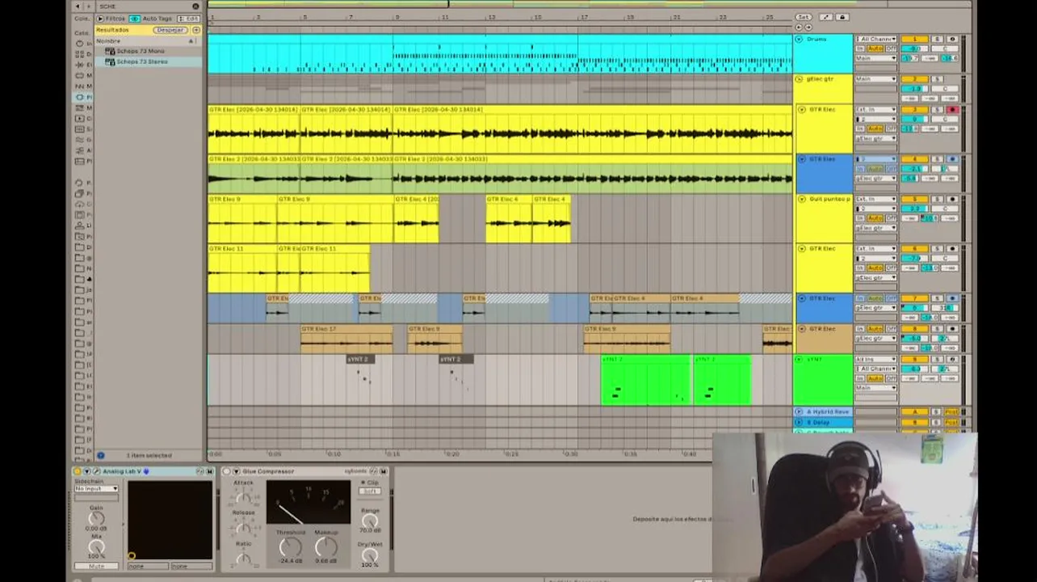Fold the gElec gtr group track
Screen dimensions: 1037x582
click(x=799, y=79)
